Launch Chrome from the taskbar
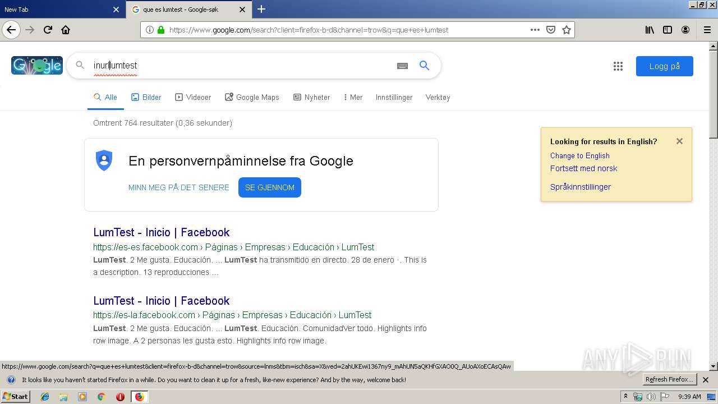Screen dimensions: 718x404 click(x=101, y=397)
